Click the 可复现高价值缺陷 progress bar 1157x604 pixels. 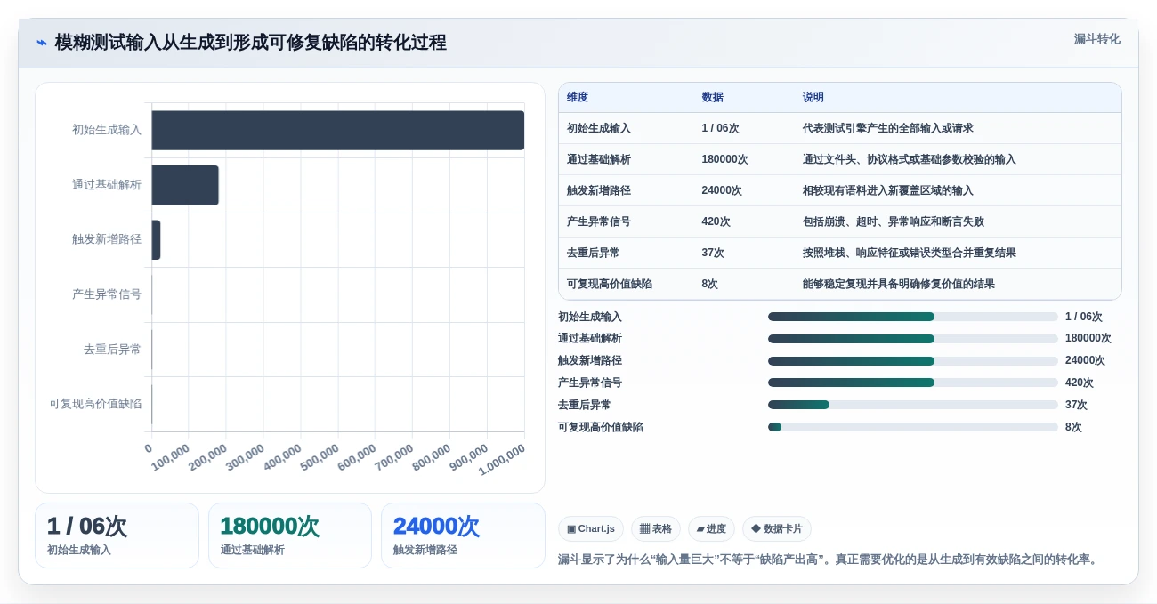click(913, 427)
